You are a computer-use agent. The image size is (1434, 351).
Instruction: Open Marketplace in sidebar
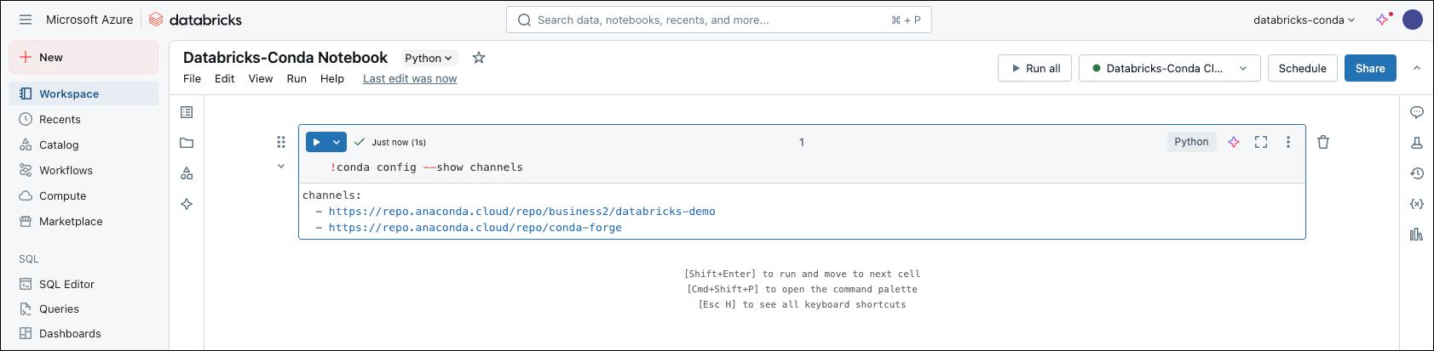pos(84,221)
